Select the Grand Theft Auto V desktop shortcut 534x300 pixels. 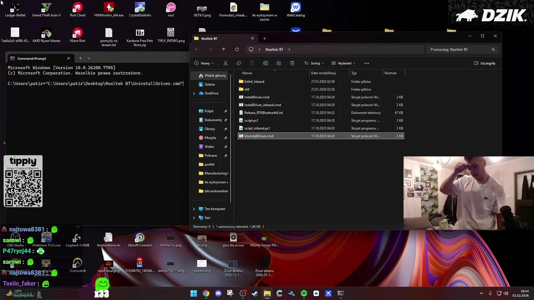pyautogui.click(x=46, y=10)
